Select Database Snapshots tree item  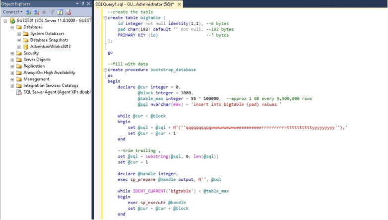pos(49,40)
